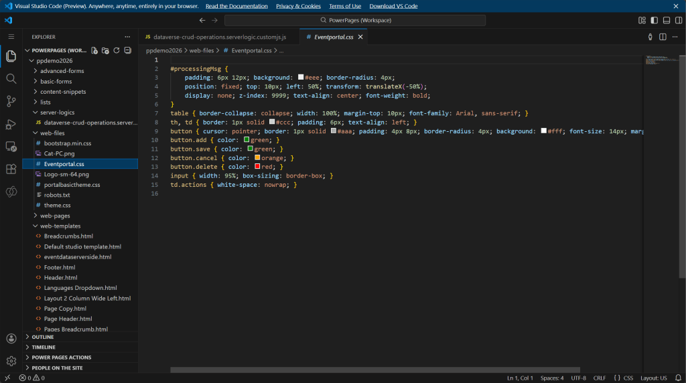
Task: Open the hamburger application menu
Action: coord(11,37)
